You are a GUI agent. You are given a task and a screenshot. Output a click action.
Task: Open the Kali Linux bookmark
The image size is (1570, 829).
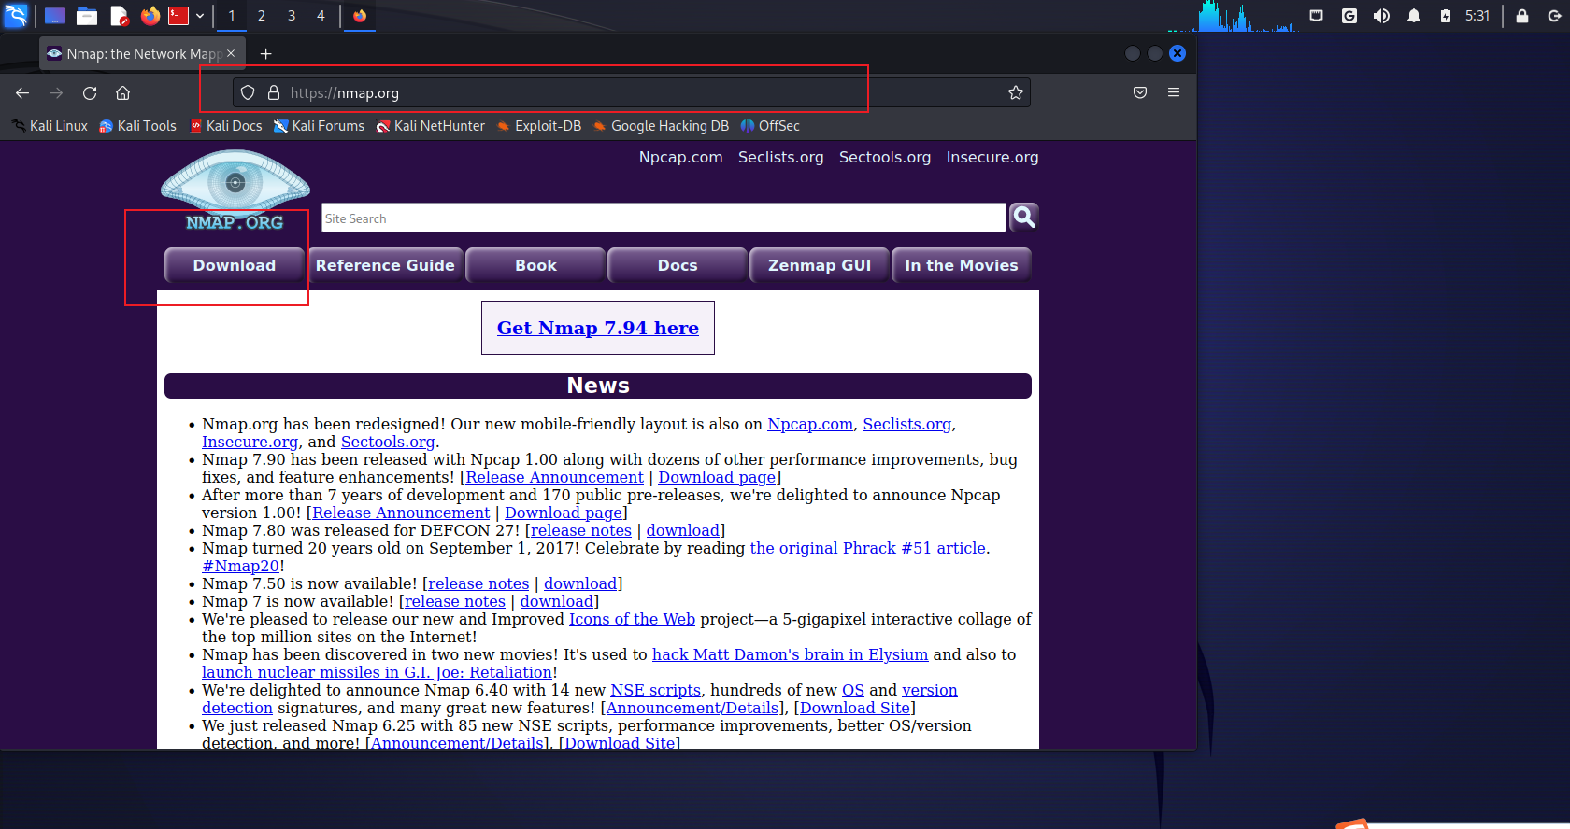tap(50, 126)
